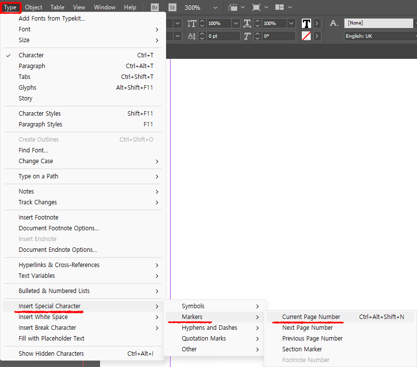Image resolution: width=417 pixels, height=367 pixels.
Task: Click the arrow button beside the stroke swatch
Action: tap(317, 36)
